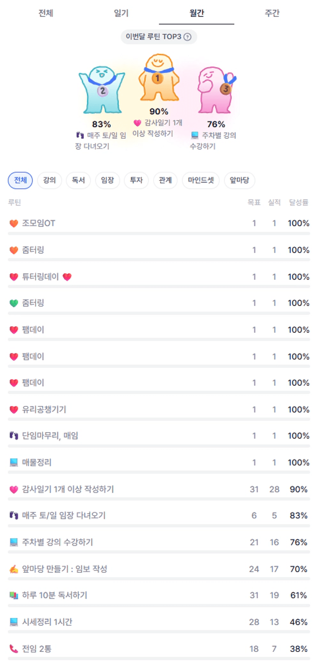Switch to the 주간 tab
This screenshot has height=662, width=317.
coord(272,13)
